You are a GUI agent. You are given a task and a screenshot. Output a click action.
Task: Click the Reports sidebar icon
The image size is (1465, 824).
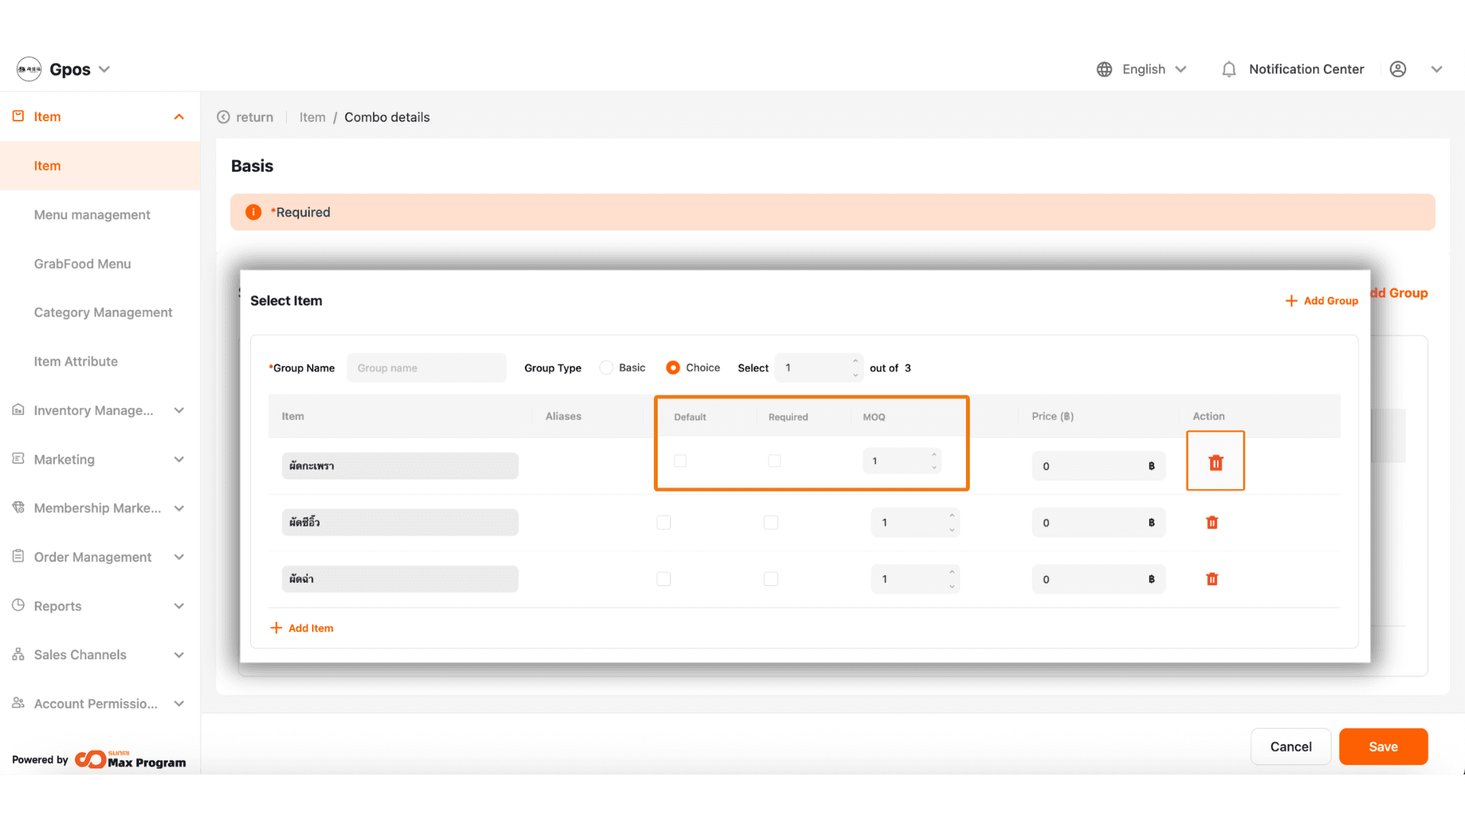[18, 605]
